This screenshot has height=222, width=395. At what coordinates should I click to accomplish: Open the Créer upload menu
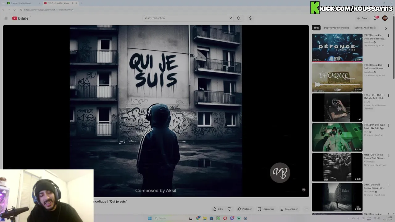362,18
